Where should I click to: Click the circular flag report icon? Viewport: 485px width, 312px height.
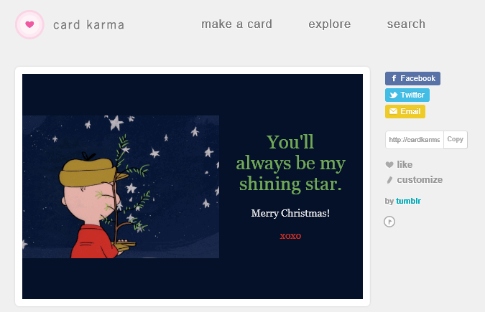(x=390, y=222)
